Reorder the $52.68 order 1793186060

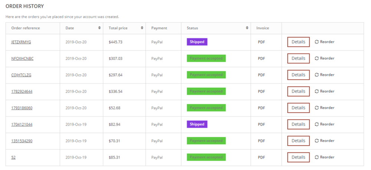(x=325, y=108)
